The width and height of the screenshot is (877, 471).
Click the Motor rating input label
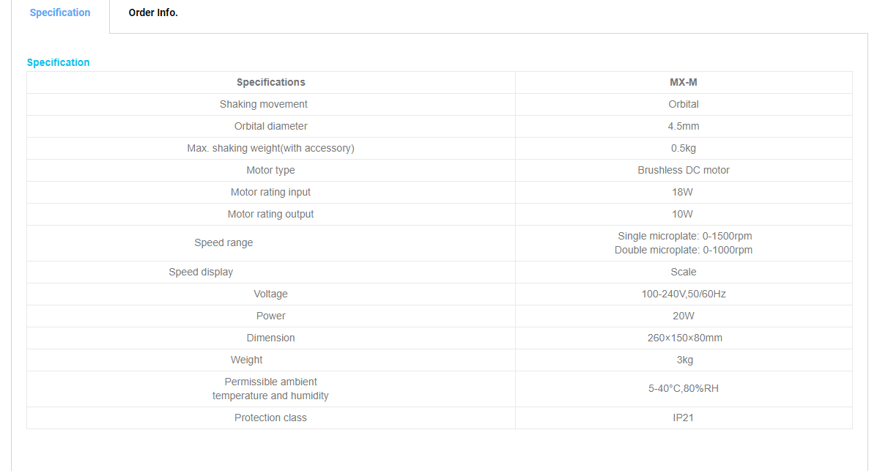(x=270, y=192)
